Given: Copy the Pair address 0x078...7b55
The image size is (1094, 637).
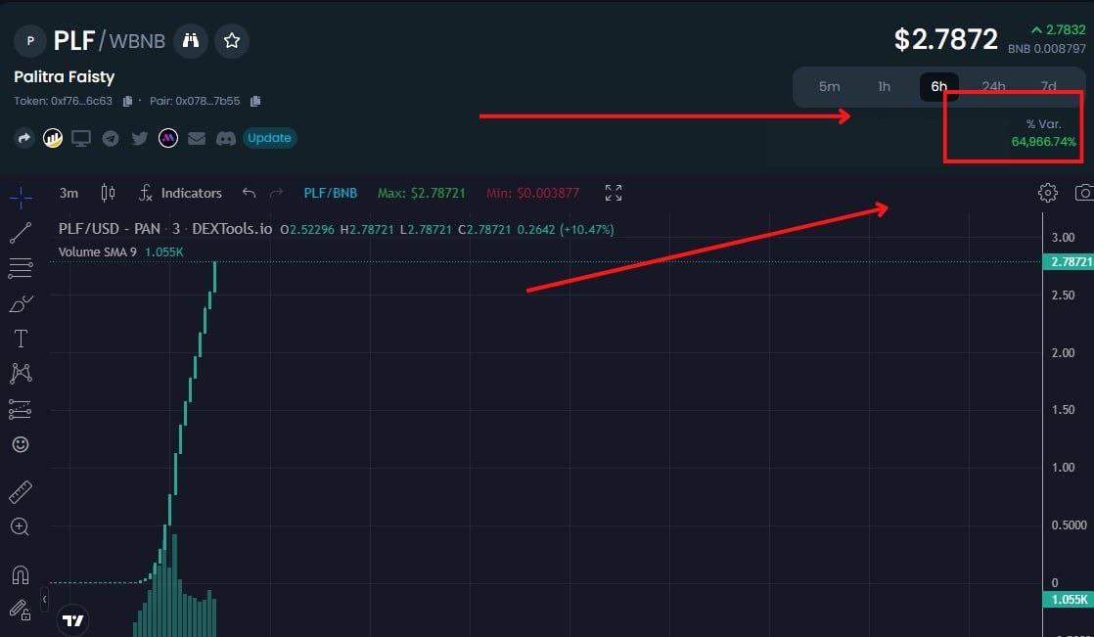Looking at the screenshot, I should pos(255,101).
